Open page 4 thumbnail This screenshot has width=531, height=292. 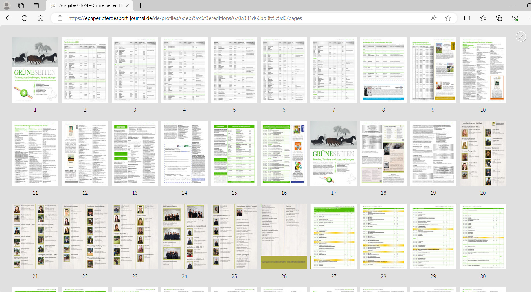tap(185, 70)
